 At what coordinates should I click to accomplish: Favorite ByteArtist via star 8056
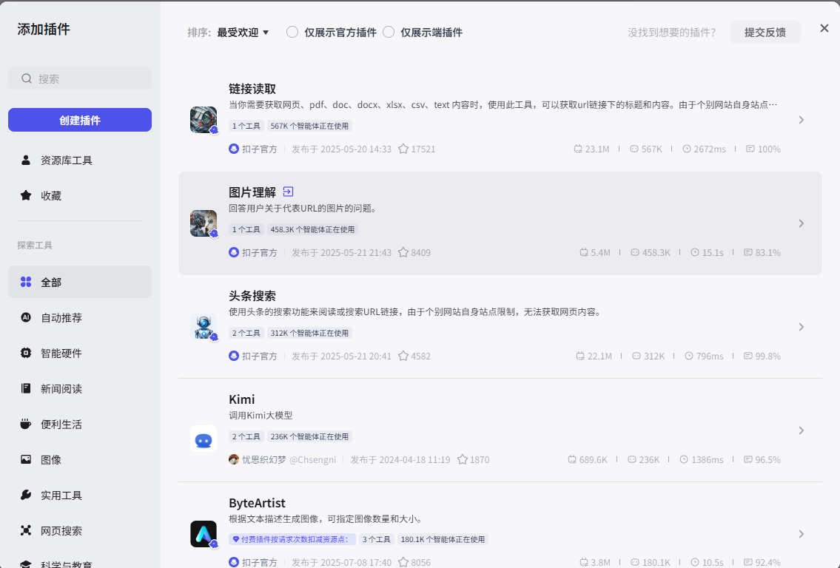403,562
